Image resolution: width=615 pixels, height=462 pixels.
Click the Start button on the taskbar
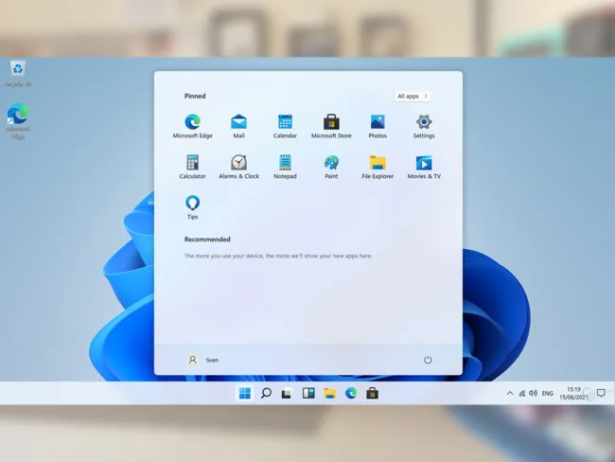pos(245,393)
